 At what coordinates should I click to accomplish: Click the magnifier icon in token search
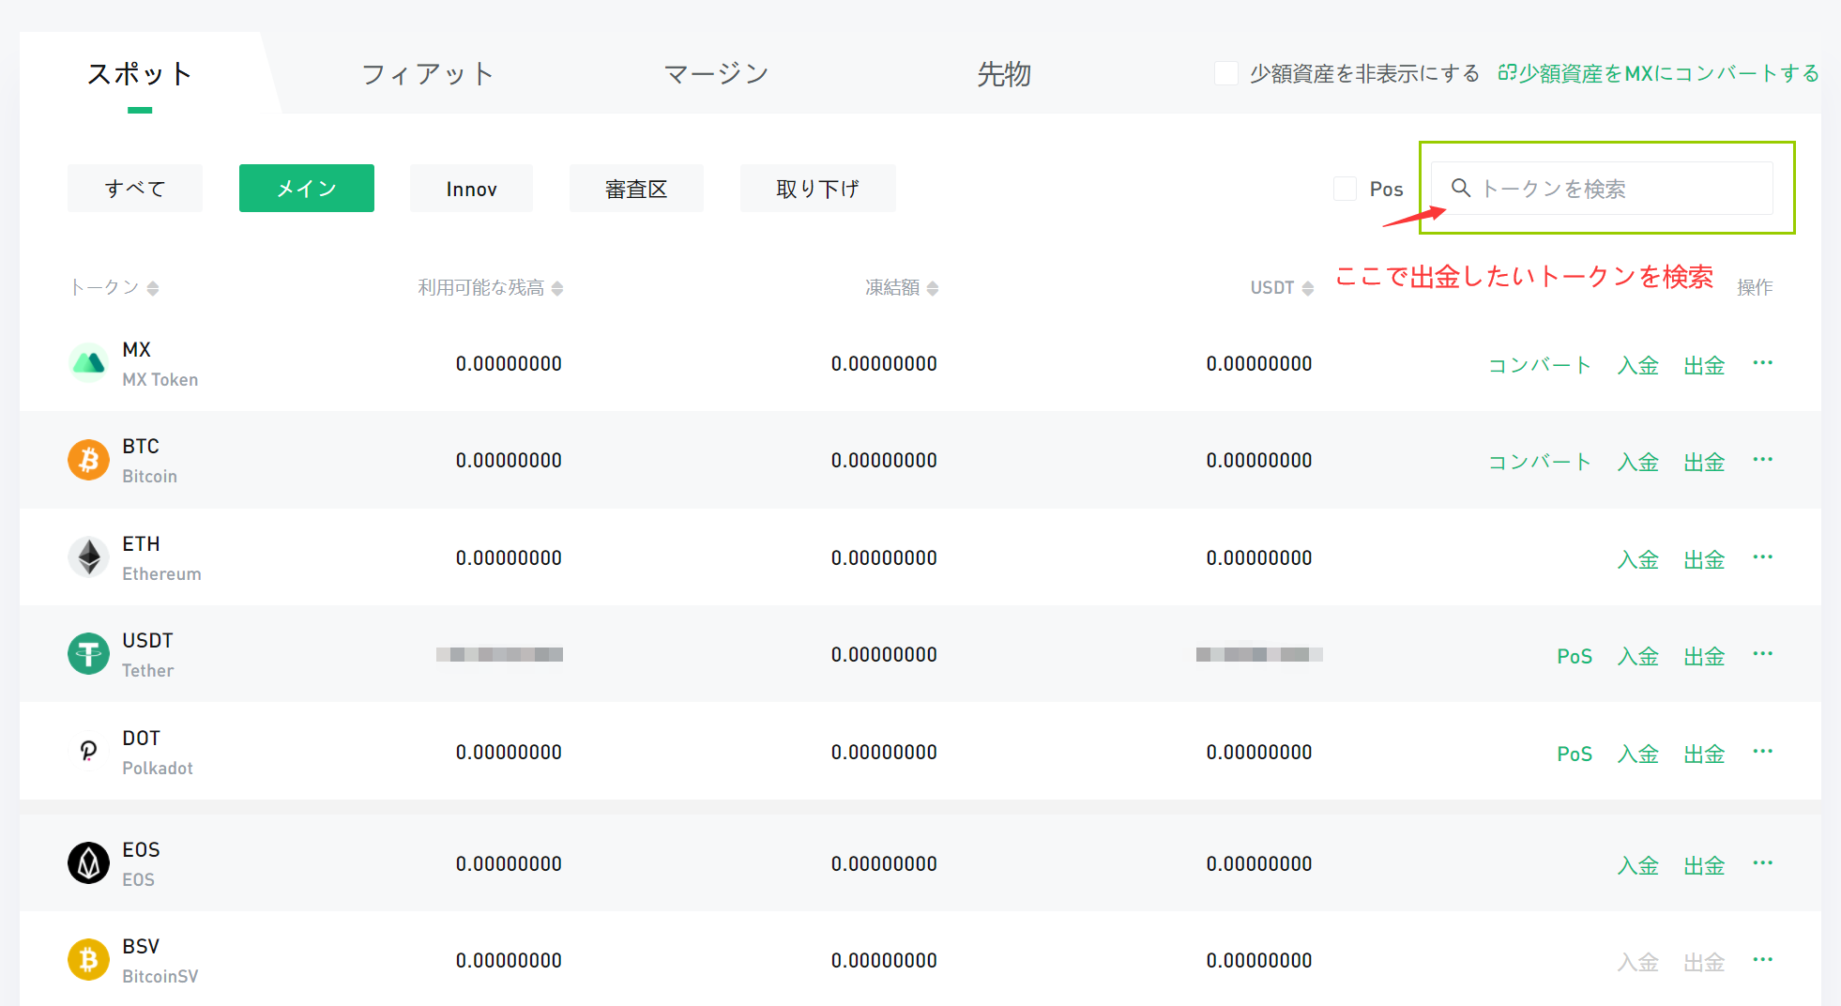(x=1461, y=188)
